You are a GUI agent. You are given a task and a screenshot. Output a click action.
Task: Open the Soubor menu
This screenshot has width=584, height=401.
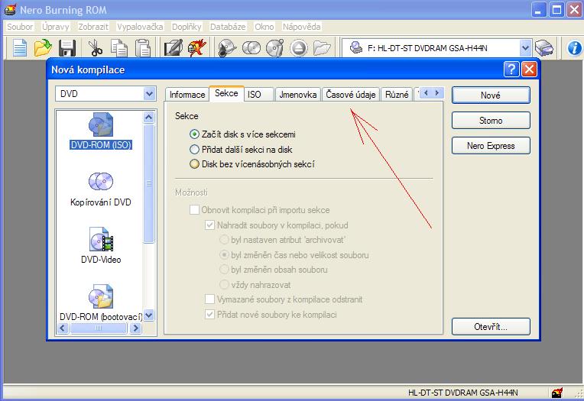click(x=20, y=27)
